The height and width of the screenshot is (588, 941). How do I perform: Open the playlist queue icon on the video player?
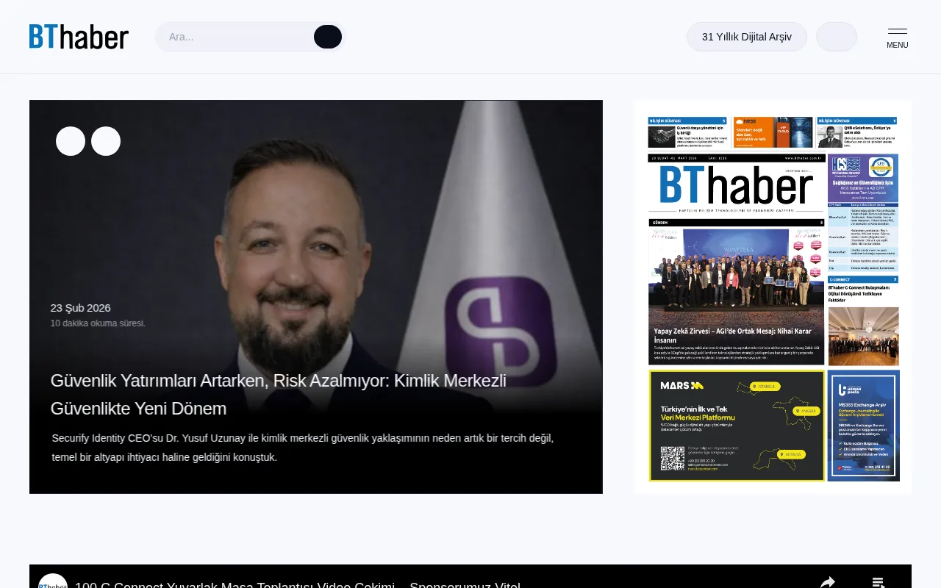pyautogui.click(x=877, y=581)
